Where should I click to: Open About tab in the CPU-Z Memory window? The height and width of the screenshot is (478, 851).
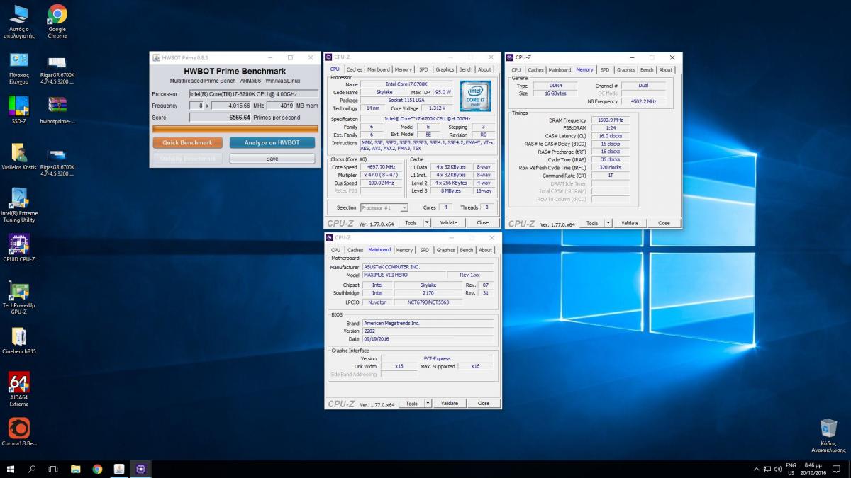pos(666,69)
